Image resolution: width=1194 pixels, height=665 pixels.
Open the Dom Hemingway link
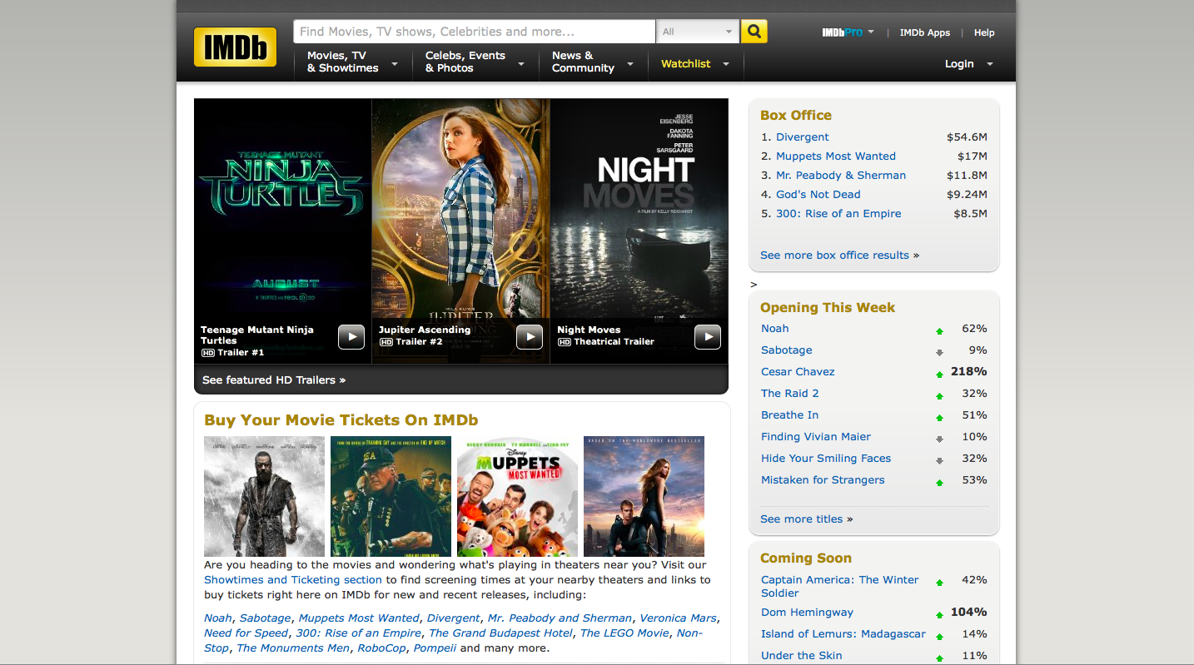click(807, 612)
